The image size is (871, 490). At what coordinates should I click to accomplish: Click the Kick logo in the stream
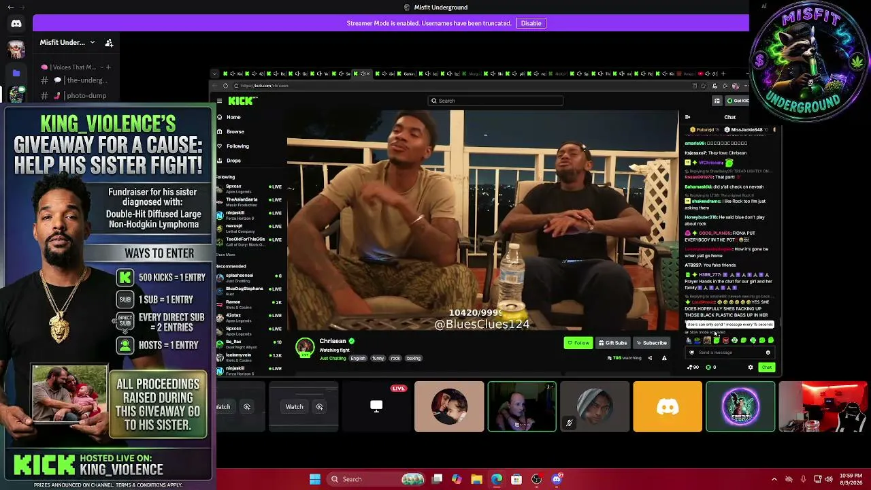tap(242, 101)
